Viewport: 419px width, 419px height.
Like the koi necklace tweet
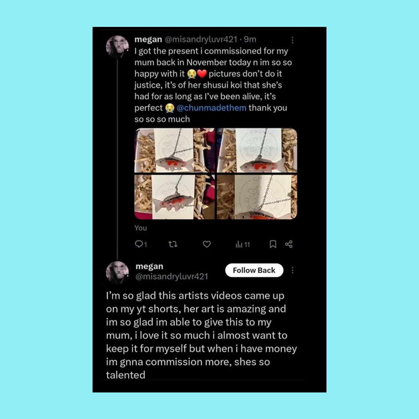(x=207, y=244)
